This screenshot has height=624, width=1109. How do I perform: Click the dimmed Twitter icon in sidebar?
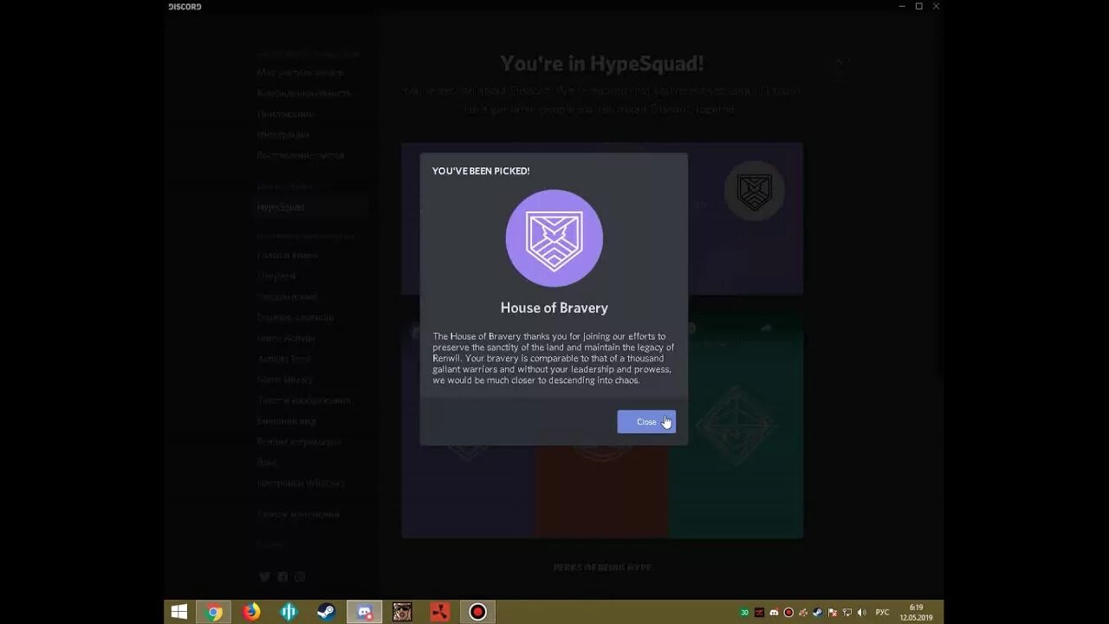click(x=265, y=577)
